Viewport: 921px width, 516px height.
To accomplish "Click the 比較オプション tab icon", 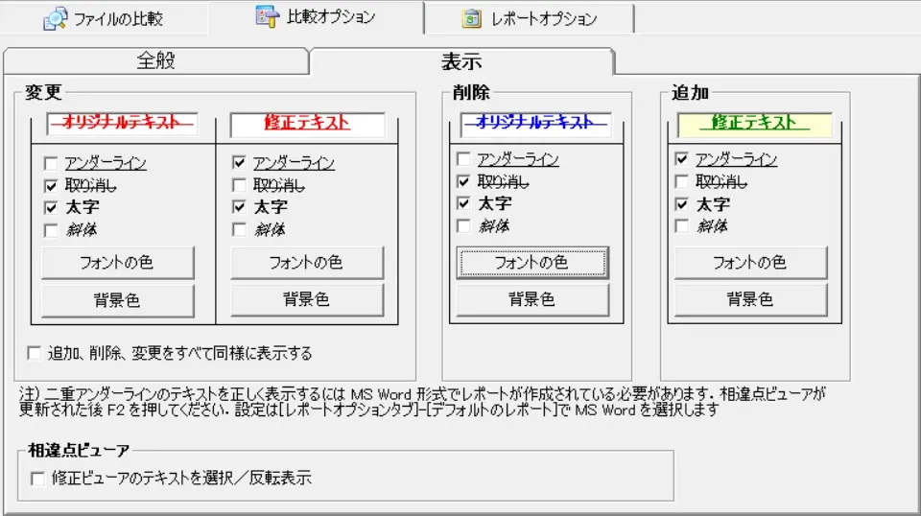I will click(x=268, y=16).
